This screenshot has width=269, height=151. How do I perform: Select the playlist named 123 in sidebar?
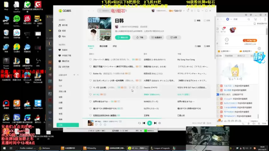[60, 86]
